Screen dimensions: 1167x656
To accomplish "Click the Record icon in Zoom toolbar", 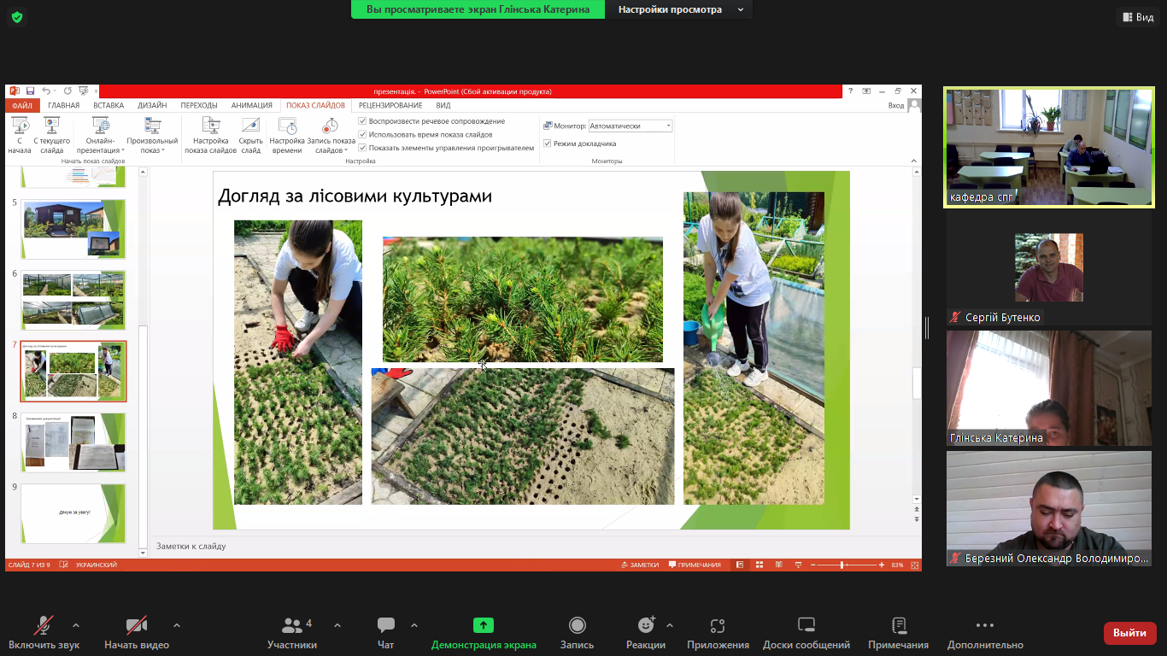I will 577,625.
